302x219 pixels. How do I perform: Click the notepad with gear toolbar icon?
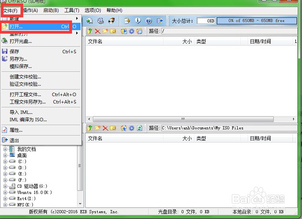click(x=127, y=21)
